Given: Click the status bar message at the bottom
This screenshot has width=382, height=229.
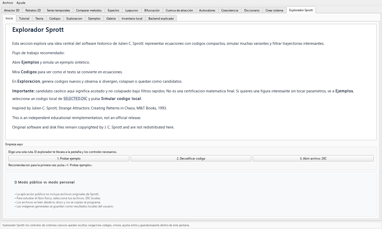Looking at the screenshot, I should click(96, 225).
